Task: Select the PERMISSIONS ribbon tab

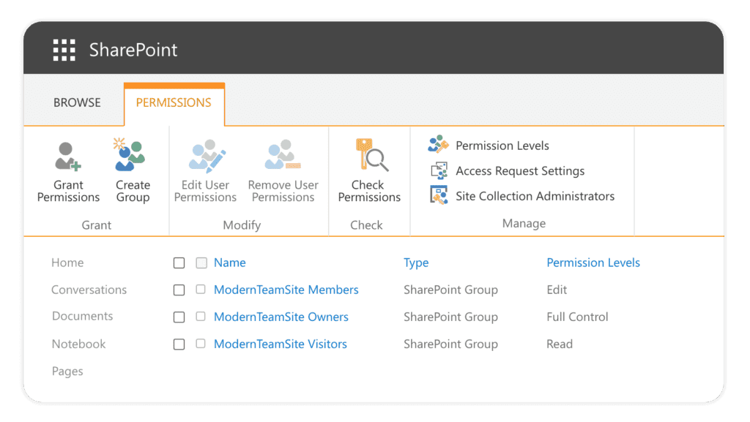Action: tap(174, 102)
